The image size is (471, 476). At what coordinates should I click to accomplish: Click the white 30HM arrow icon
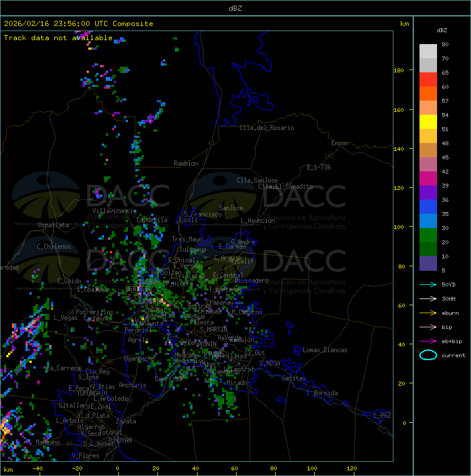[428, 299]
